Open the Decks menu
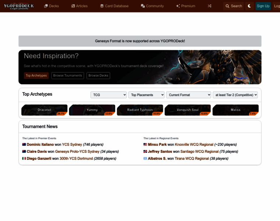 point(52,6)
